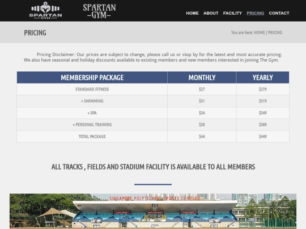
Task: Open the HOME navigation item
Action: (x=192, y=13)
